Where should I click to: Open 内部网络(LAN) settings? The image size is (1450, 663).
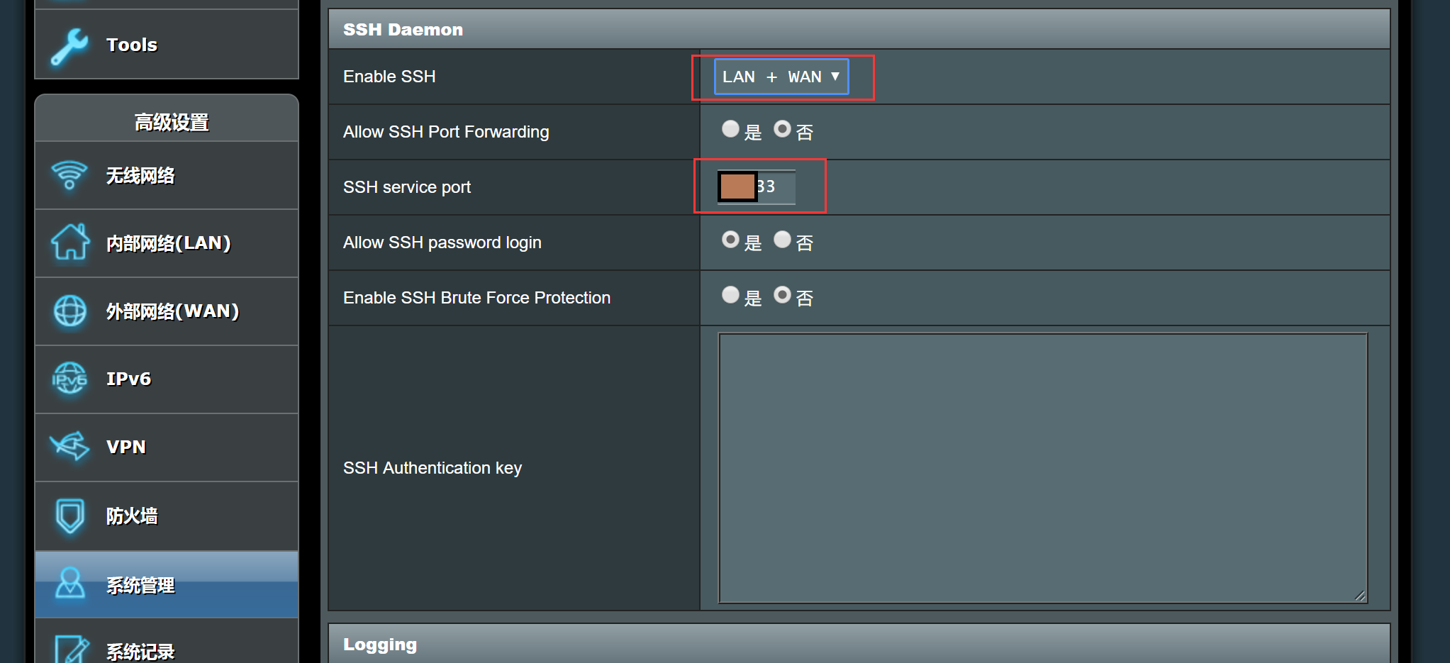(x=168, y=243)
